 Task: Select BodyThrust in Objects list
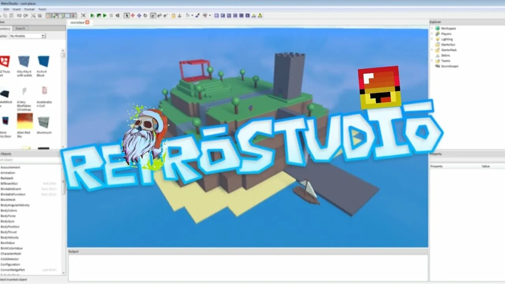9,232
